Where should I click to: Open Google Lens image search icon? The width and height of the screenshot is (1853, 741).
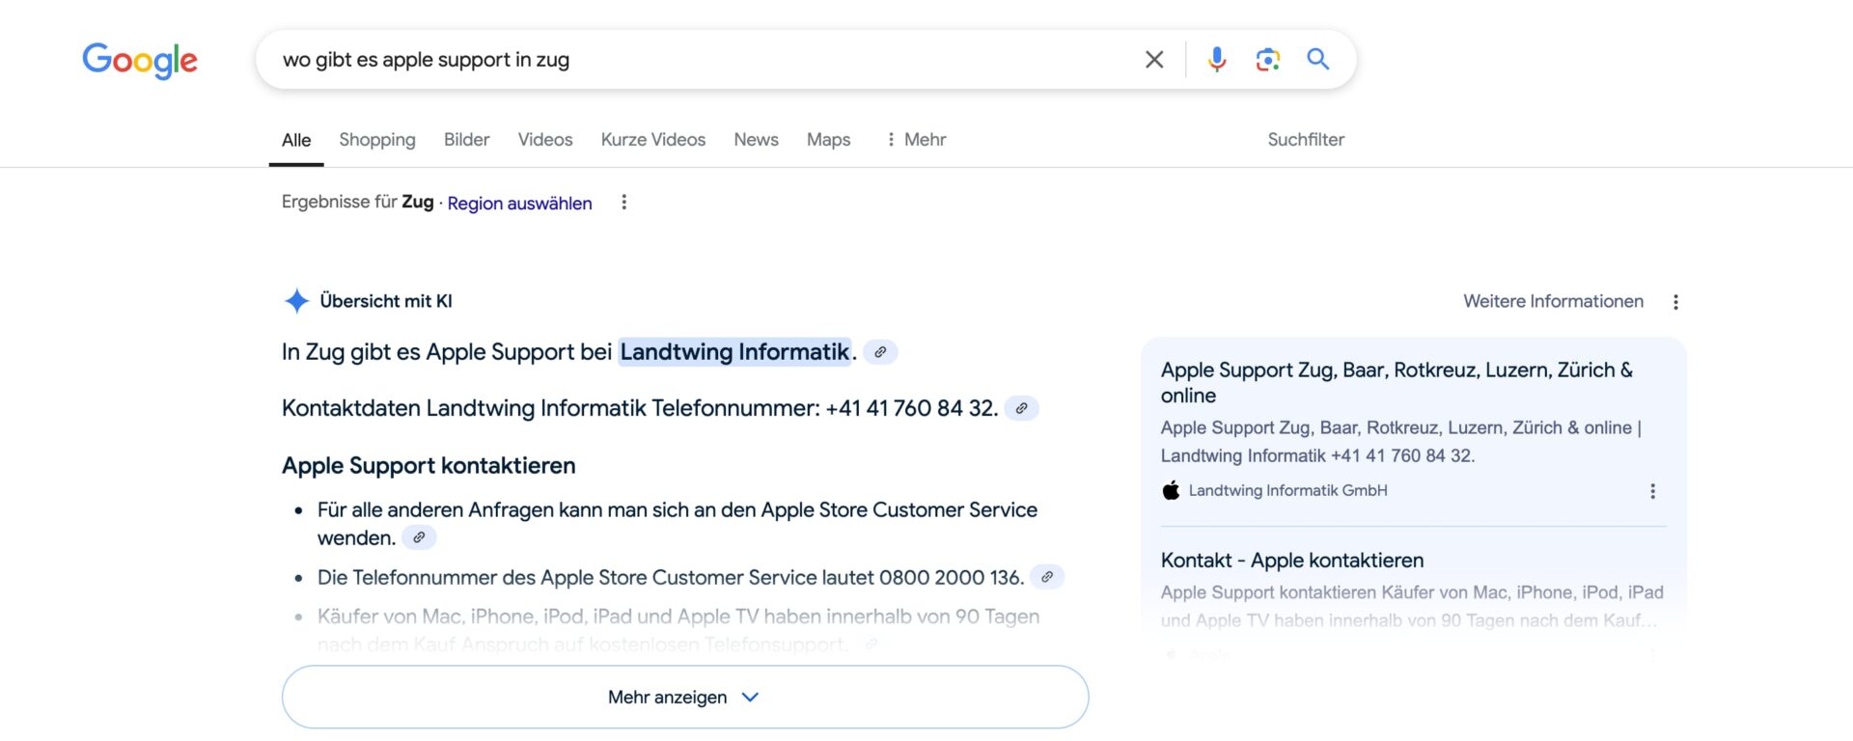tap(1267, 60)
